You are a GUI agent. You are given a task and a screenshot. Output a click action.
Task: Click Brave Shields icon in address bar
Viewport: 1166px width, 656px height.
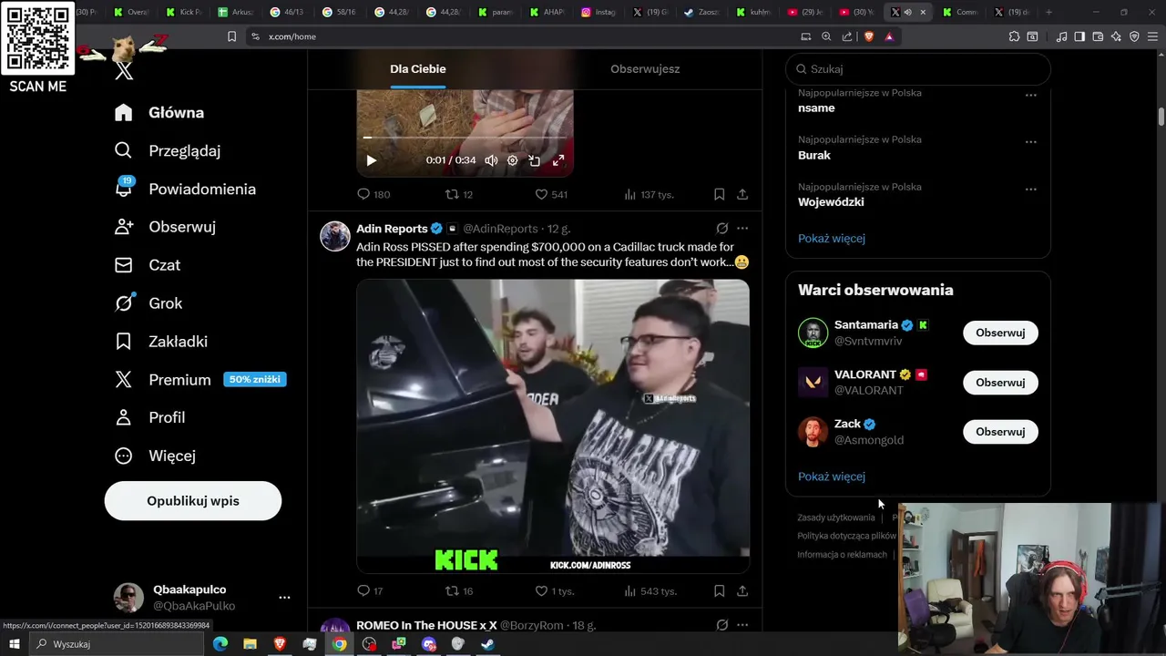point(868,36)
